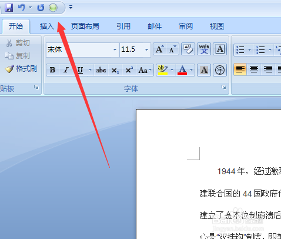Open the Numbering style dropdown arrow

click(270, 49)
